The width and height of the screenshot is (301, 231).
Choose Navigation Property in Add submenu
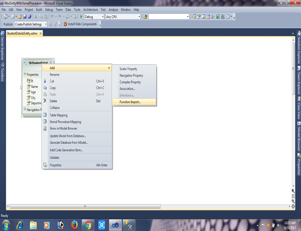(134, 75)
